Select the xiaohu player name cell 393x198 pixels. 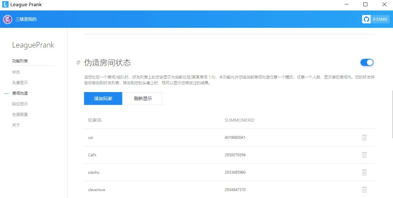pos(94,172)
